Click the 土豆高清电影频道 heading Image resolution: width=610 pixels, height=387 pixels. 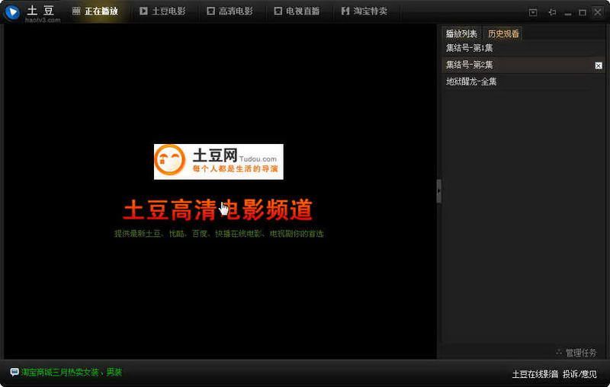(x=218, y=209)
